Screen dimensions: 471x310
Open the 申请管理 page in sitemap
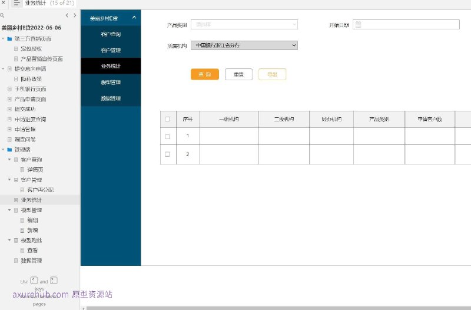point(25,129)
